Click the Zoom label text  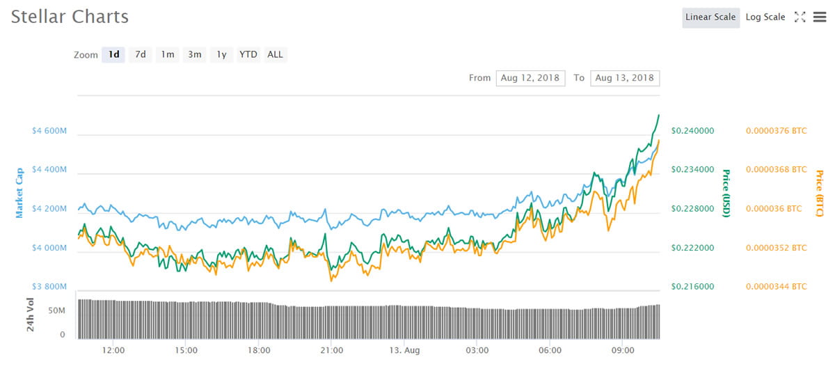point(86,55)
